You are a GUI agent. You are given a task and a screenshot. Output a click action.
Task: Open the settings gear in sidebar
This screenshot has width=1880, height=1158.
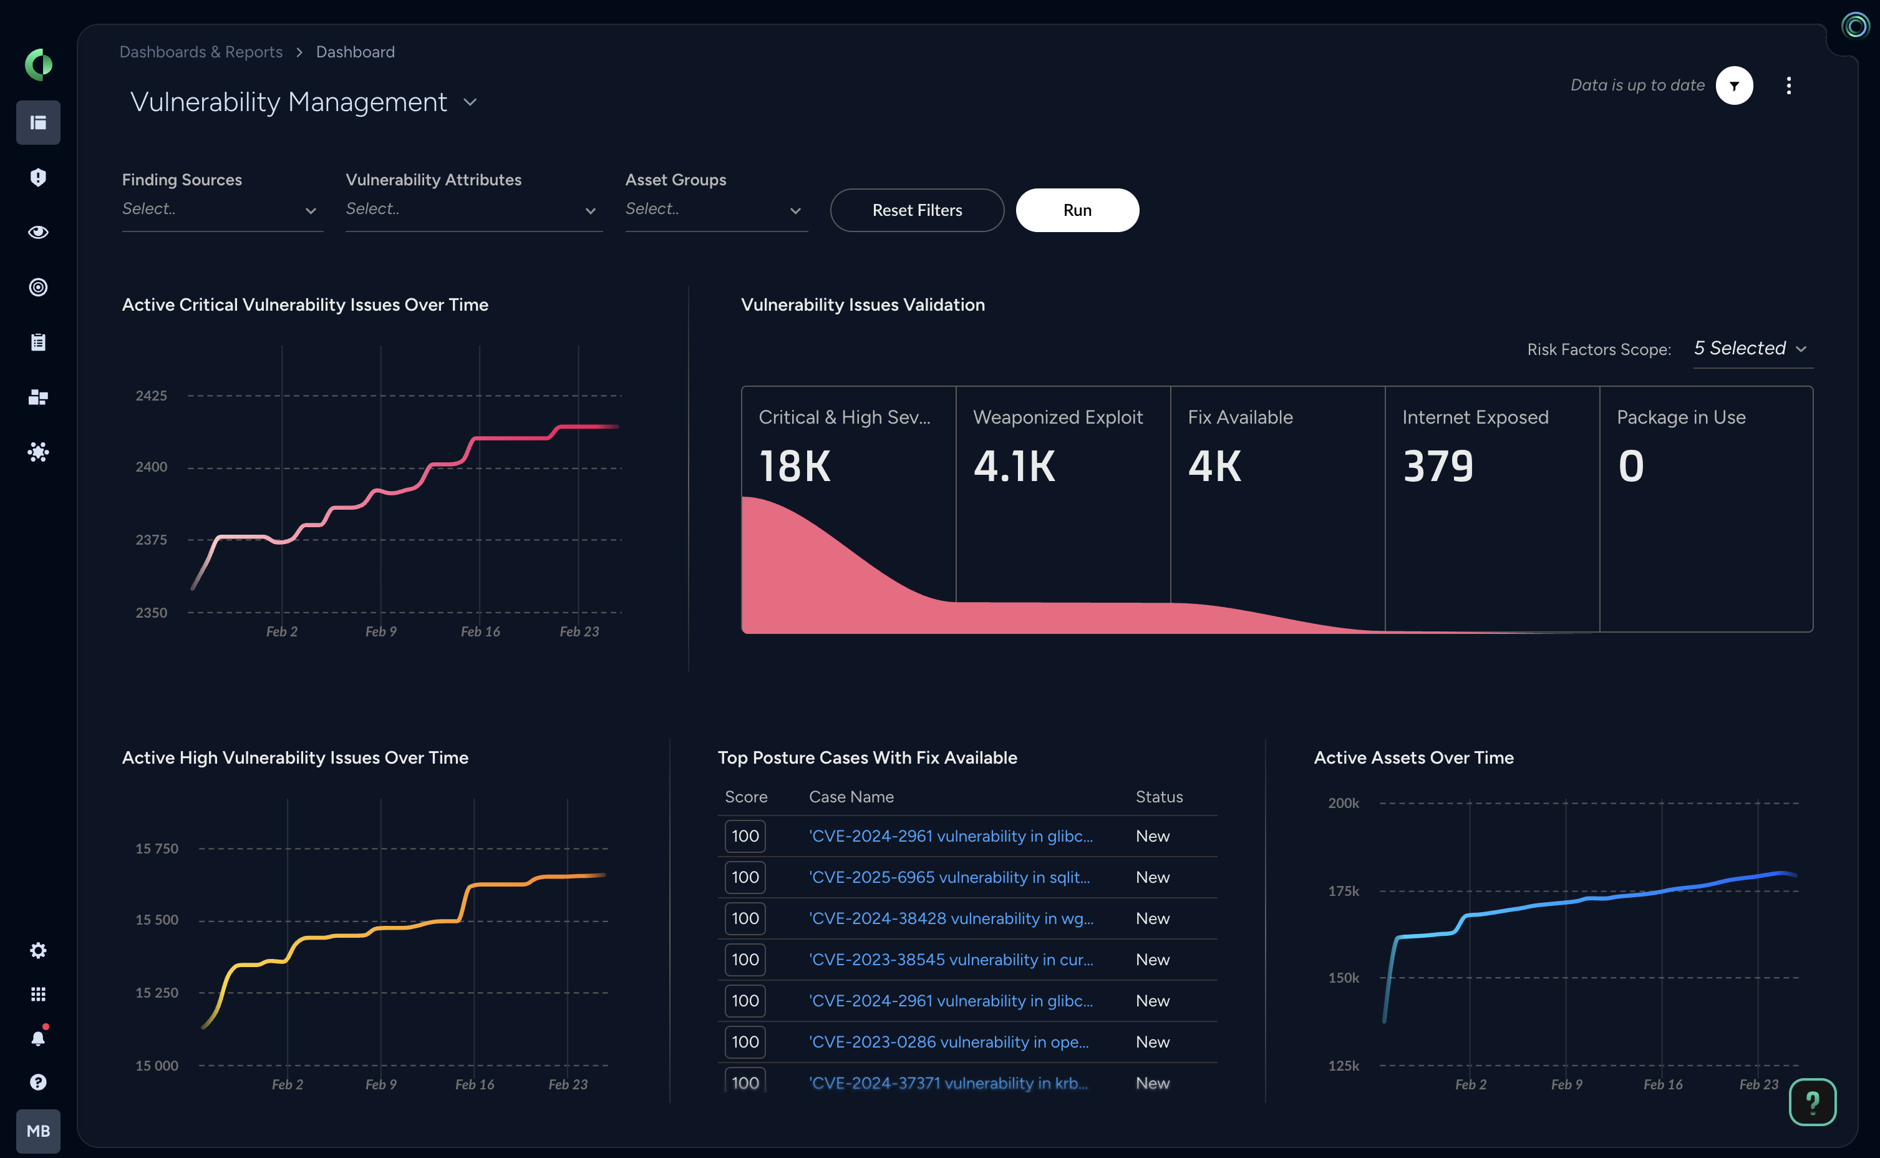[x=38, y=950]
